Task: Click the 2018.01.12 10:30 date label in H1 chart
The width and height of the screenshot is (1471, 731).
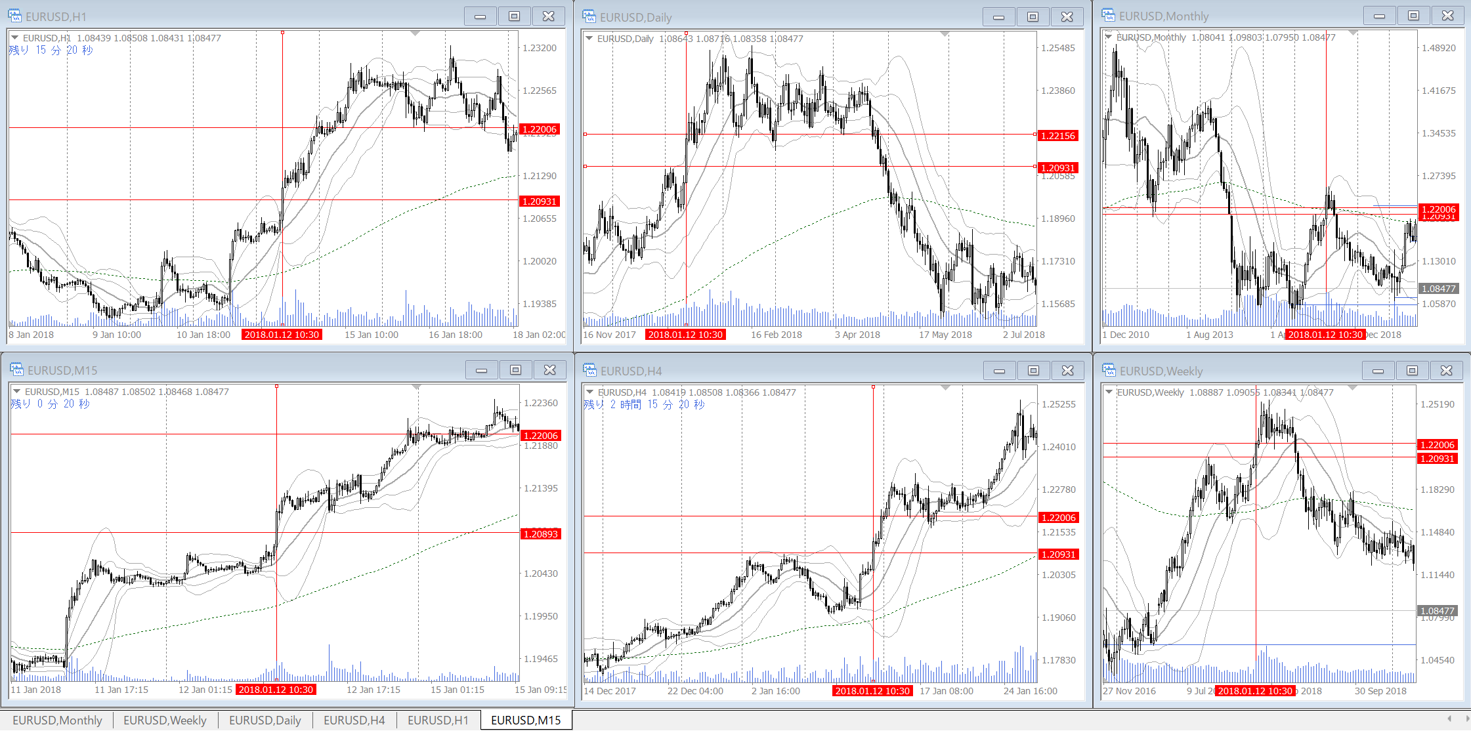Action: (282, 335)
